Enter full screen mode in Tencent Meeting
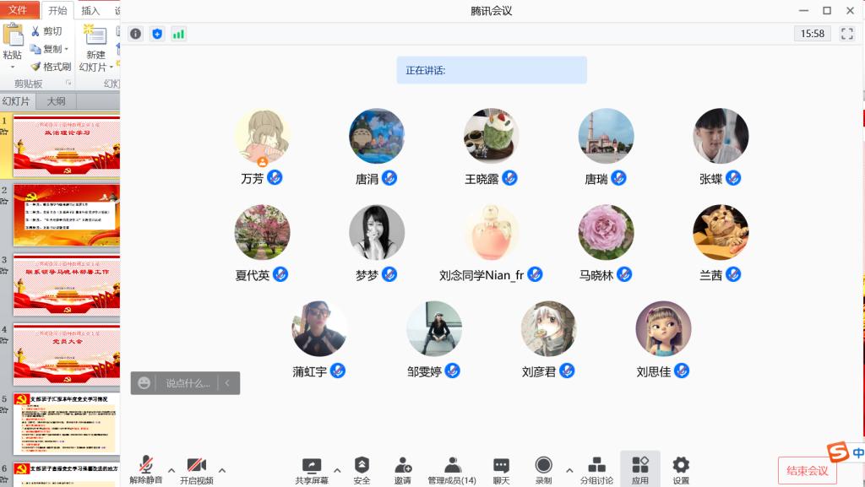865x487 pixels. [x=846, y=34]
